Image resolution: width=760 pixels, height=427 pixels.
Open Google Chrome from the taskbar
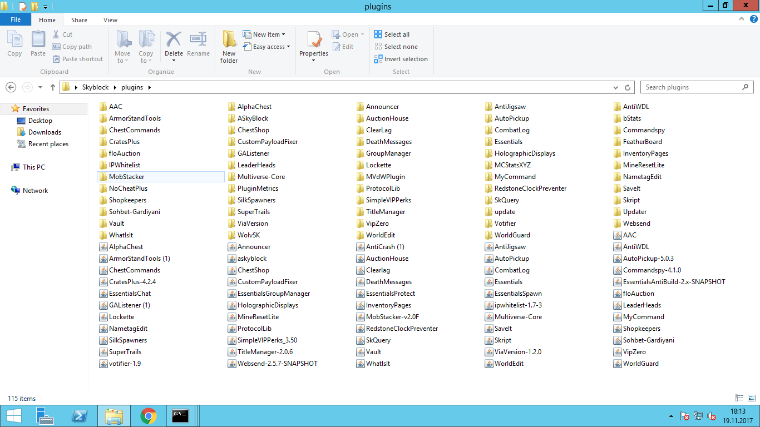click(148, 416)
